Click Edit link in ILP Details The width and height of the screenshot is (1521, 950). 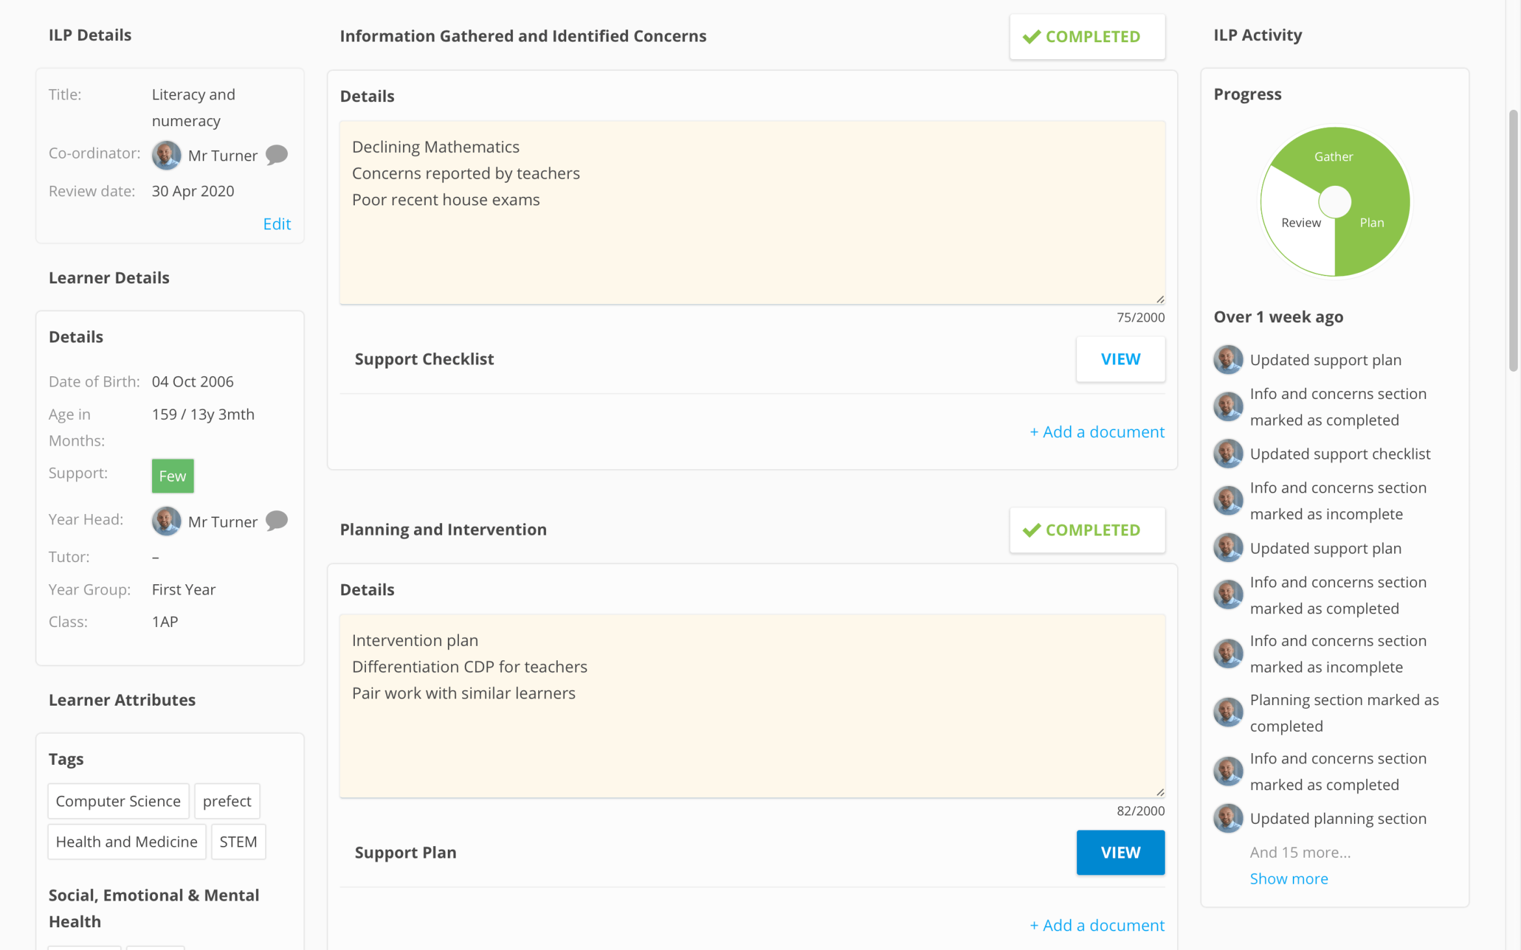coord(277,224)
